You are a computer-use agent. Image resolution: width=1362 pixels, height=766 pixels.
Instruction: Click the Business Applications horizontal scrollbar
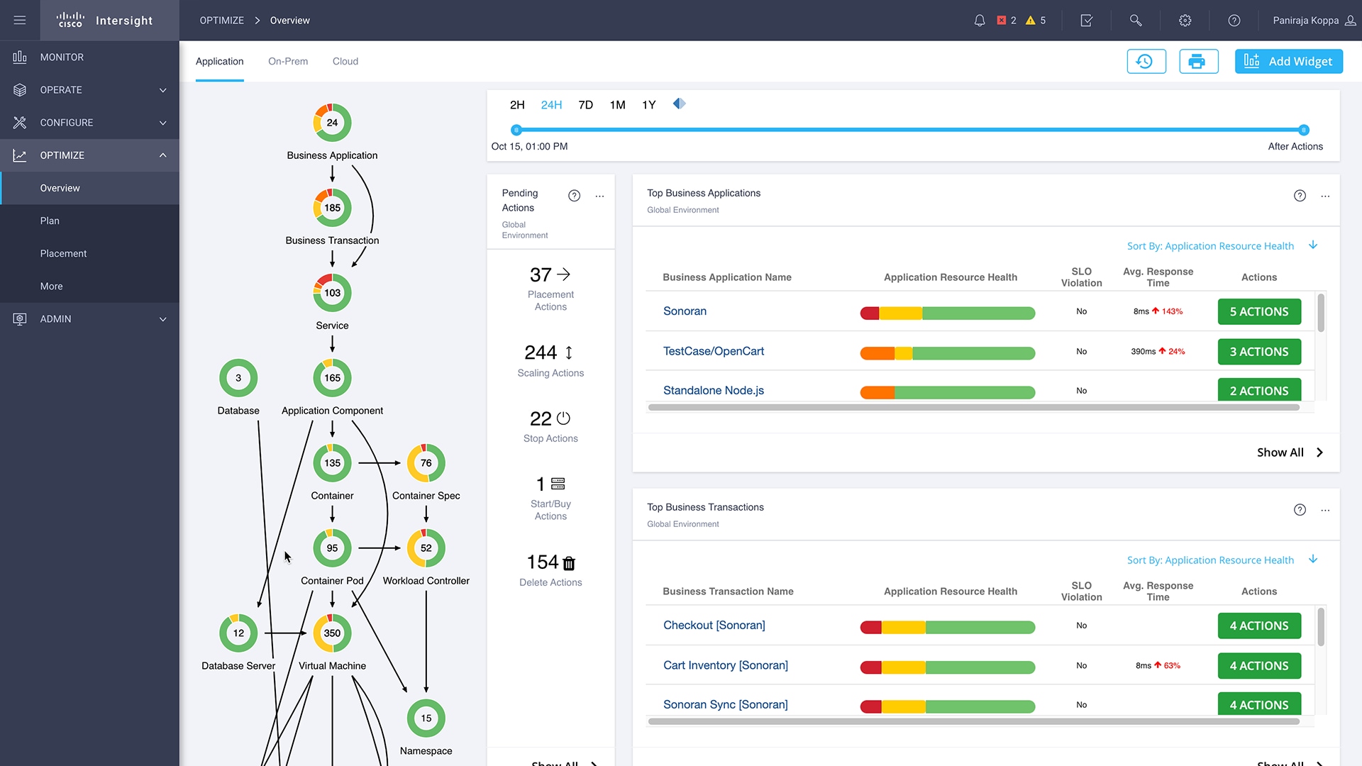(973, 407)
